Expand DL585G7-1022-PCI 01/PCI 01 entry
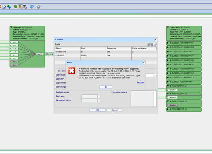Screen dimensions: 212x154 (168, 43)
